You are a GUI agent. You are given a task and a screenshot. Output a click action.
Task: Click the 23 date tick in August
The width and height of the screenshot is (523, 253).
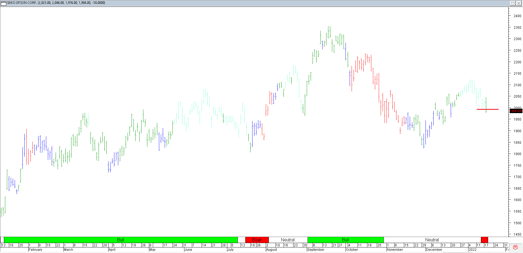296,245
